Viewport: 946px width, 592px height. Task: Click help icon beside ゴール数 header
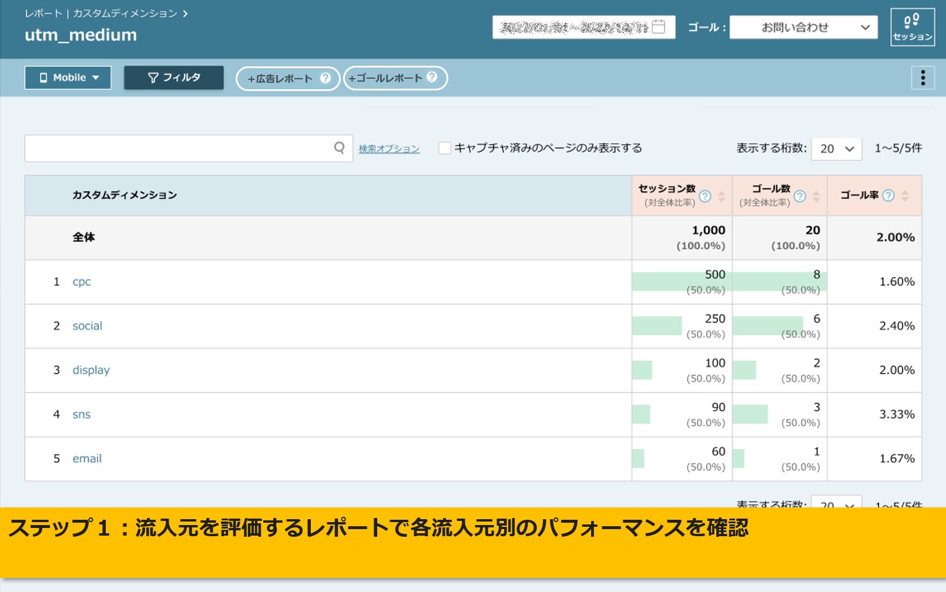[x=800, y=196]
